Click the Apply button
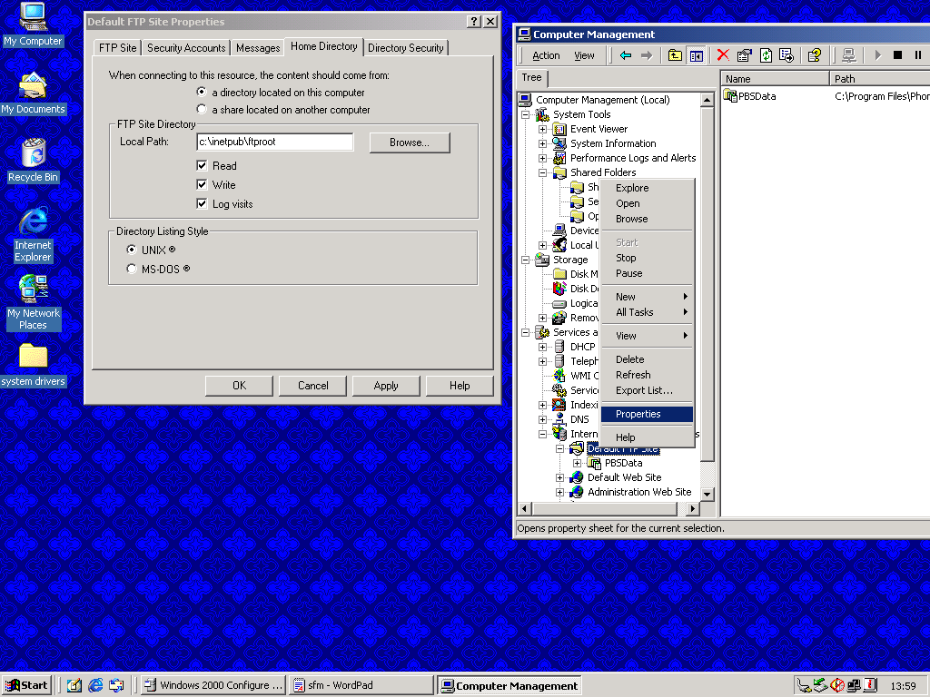Viewport: 930px width, 697px height. 386,385
